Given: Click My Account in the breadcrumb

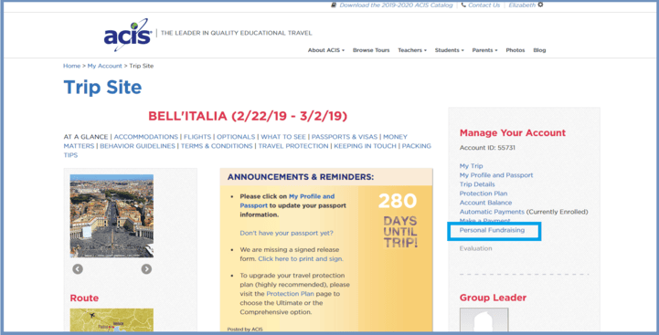Looking at the screenshot, I should pos(104,66).
